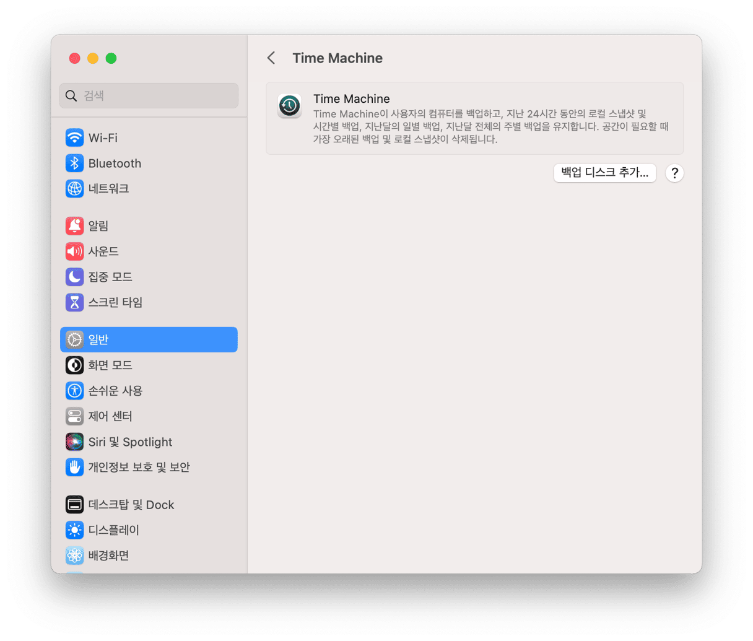Select 개인정보 보호 및 보안 item
753x641 pixels.
[x=139, y=467]
